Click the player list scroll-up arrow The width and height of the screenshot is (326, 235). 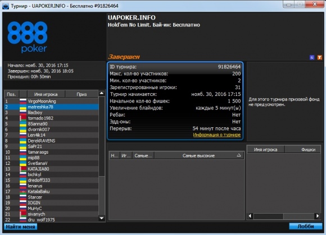(x=102, y=93)
